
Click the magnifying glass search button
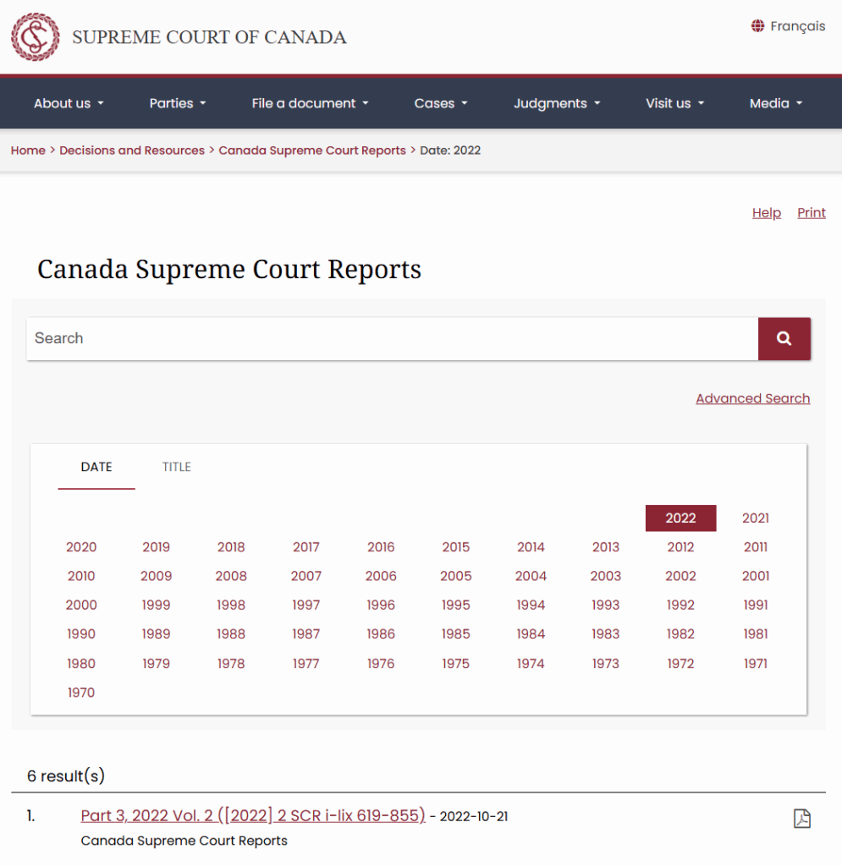tap(784, 338)
